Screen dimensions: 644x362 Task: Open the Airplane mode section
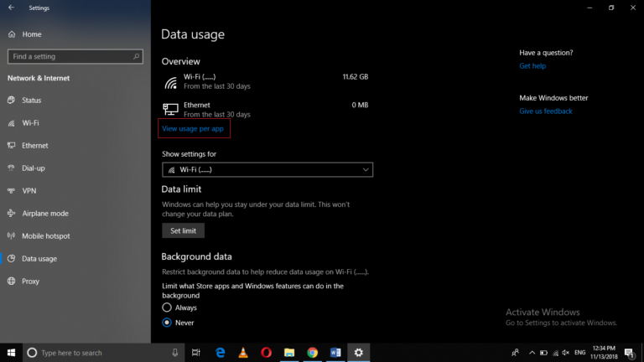45,213
